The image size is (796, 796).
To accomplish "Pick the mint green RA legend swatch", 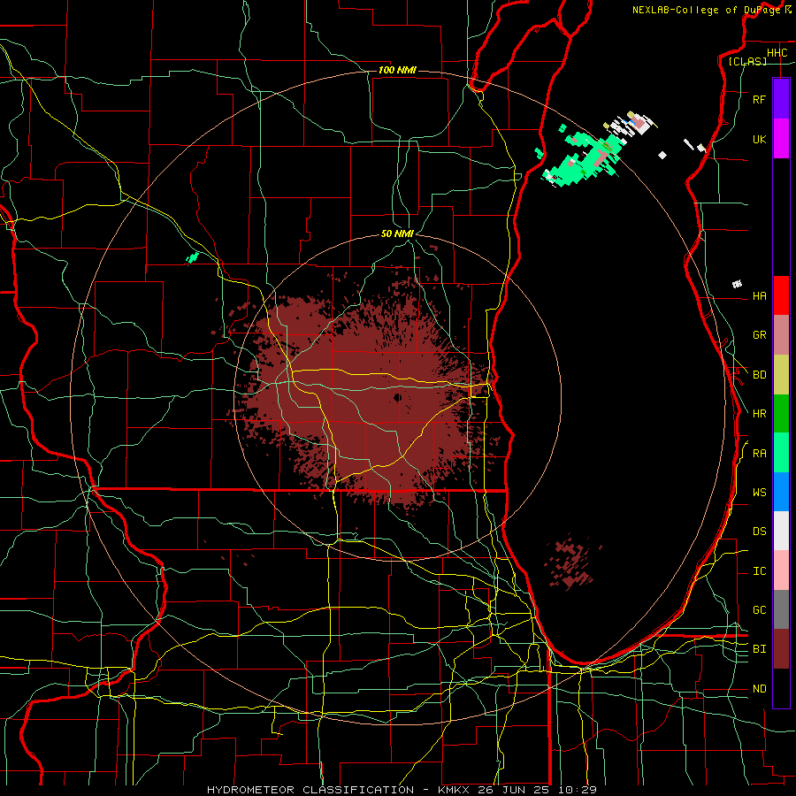I will [x=781, y=453].
